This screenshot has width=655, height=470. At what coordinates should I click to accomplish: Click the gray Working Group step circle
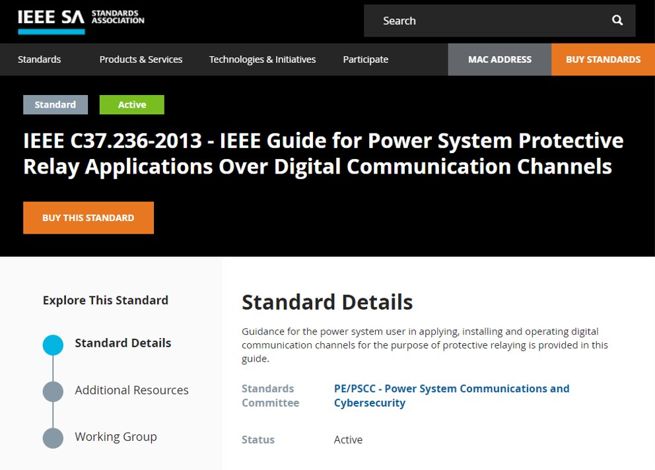click(x=53, y=438)
